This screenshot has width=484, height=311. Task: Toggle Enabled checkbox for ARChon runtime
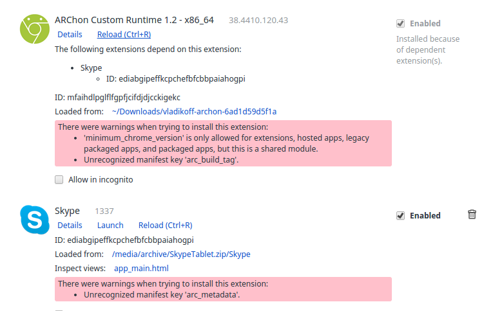400,23
